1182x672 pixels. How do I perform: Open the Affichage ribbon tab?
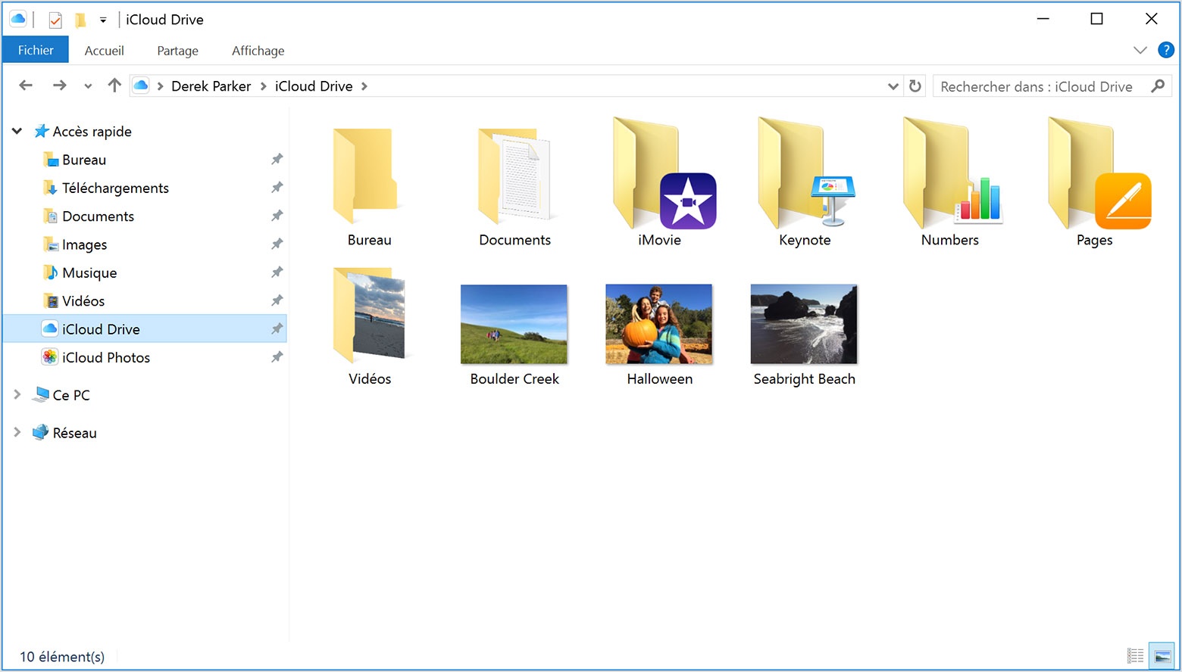258,51
